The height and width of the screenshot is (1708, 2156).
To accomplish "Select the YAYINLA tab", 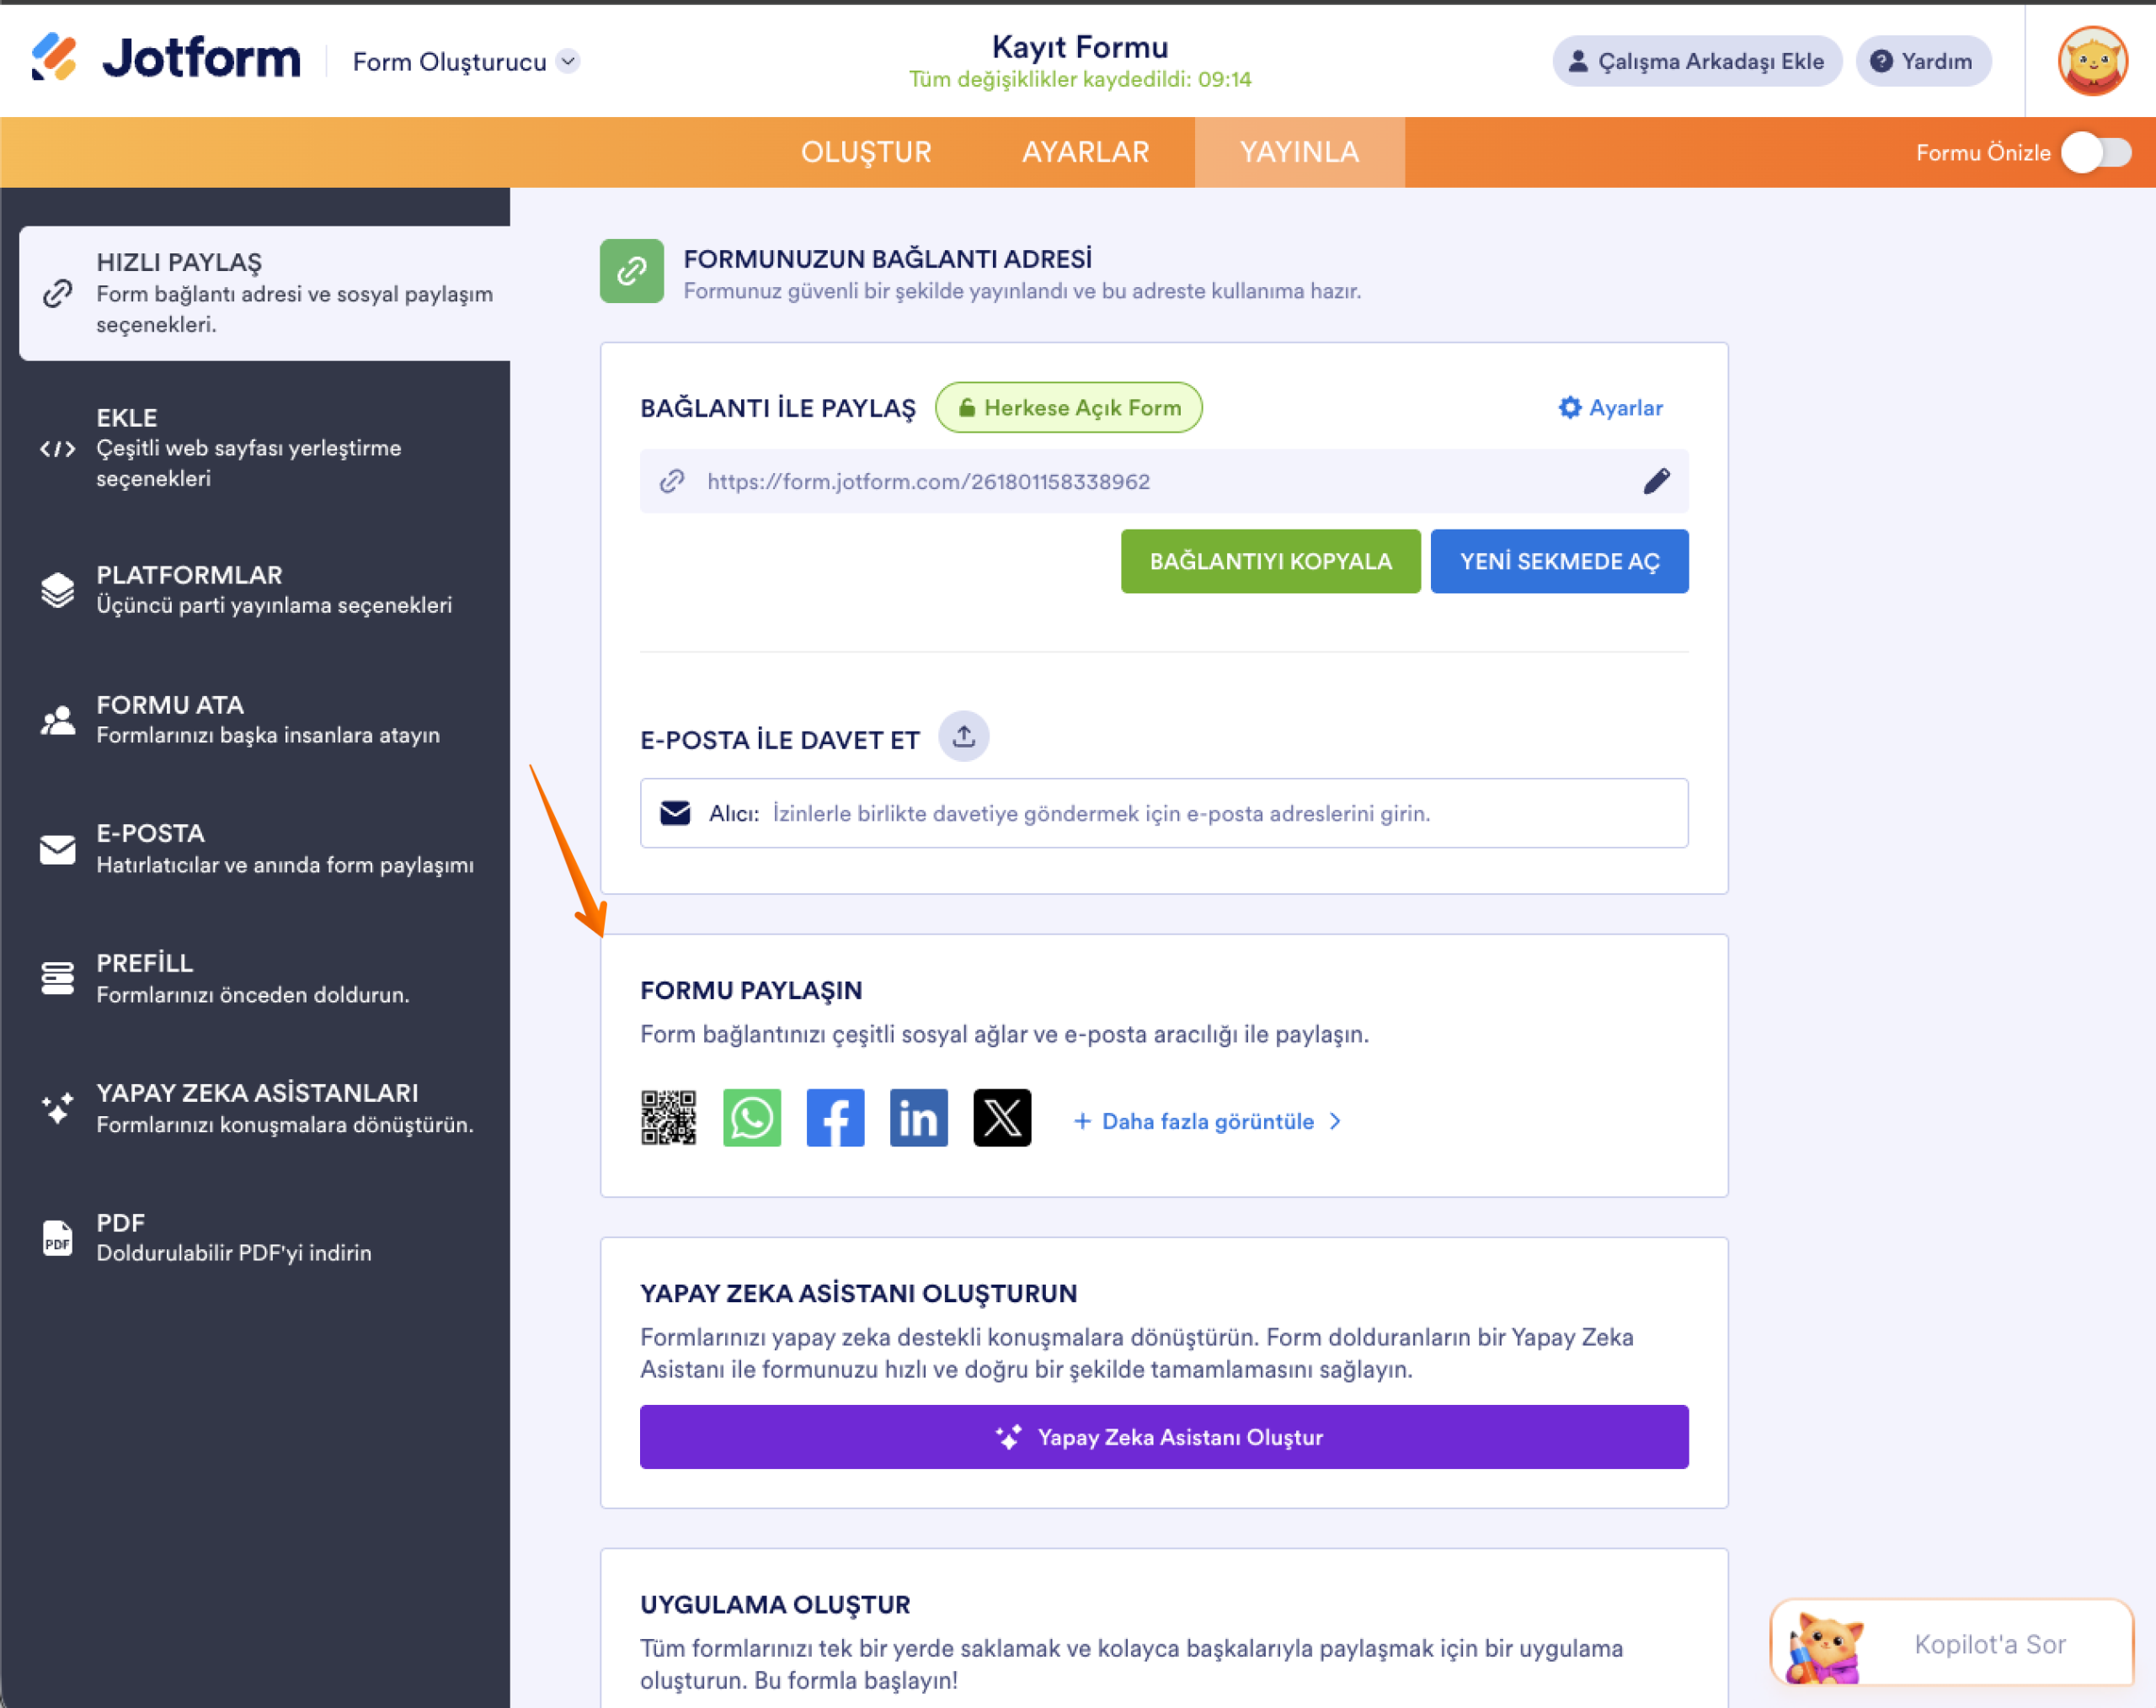I will 1299,152.
